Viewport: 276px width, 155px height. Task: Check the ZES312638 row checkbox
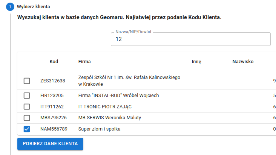(x=27, y=81)
